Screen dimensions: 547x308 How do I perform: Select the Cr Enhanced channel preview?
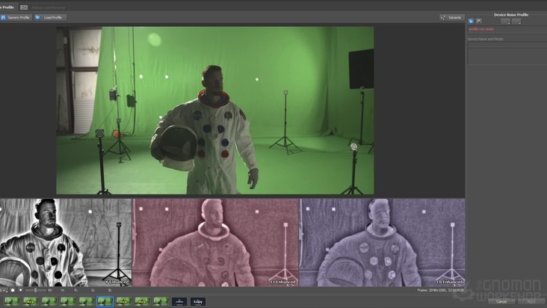pyautogui.click(x=215, y=242)
